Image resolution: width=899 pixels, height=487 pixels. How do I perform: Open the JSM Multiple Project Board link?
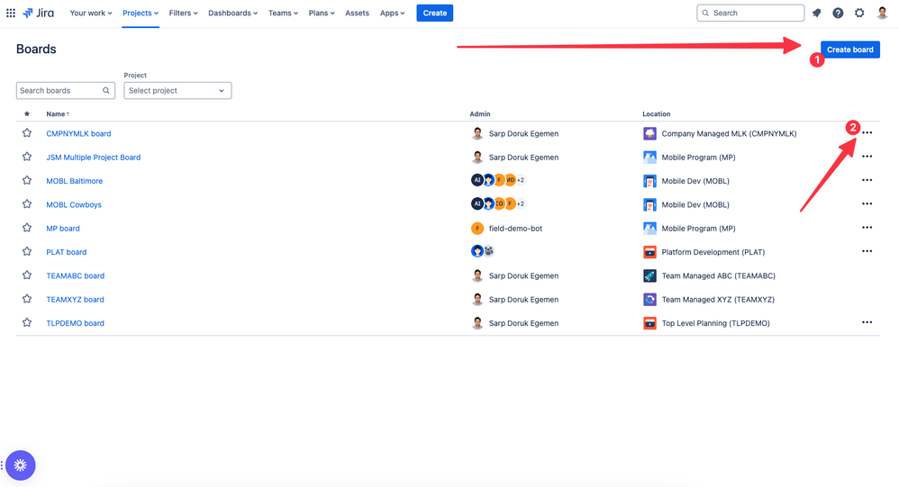point(94,157)
